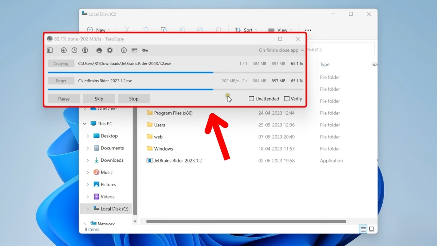This screenshot has width=437, height=246.
Task: Click the key license icon in TeraCopy
Action: 145,50
